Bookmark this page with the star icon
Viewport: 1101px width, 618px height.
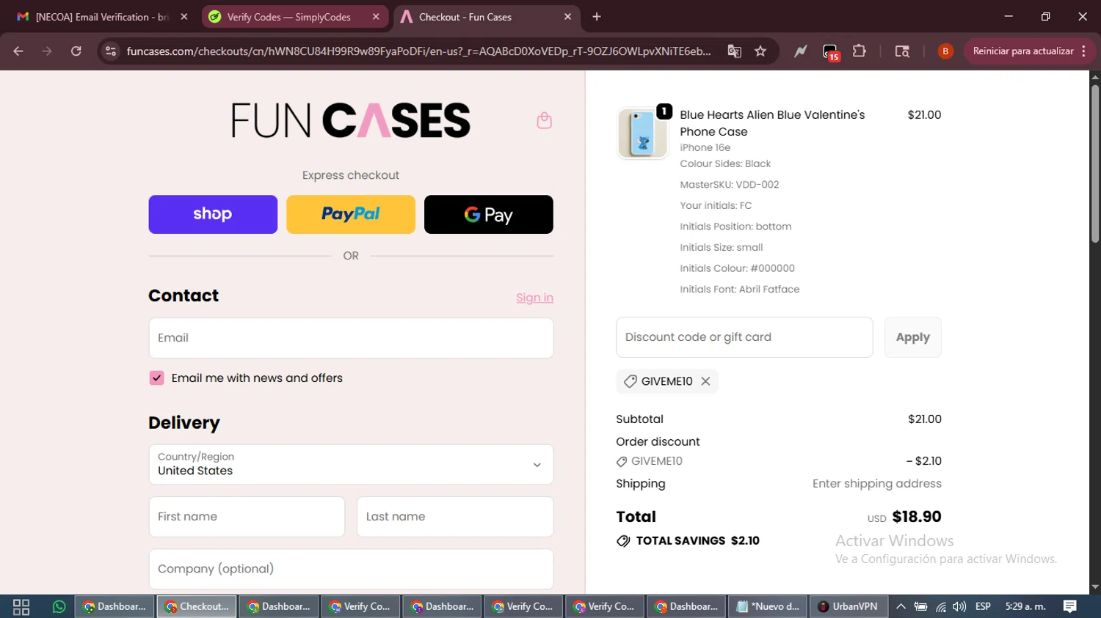[760, 51]
